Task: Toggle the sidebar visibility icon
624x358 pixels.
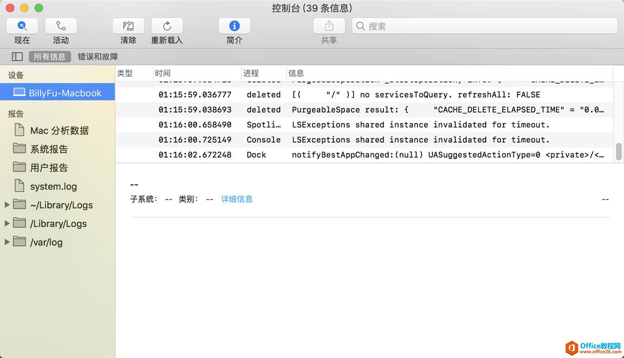Action: (x=17, y=57)
